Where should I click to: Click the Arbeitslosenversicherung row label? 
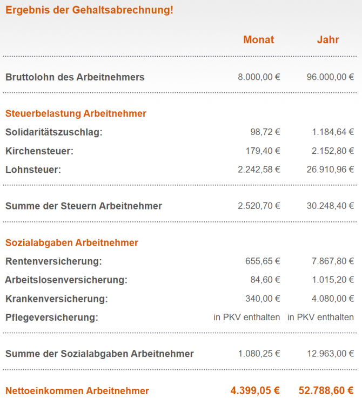(x=66, y=280)
